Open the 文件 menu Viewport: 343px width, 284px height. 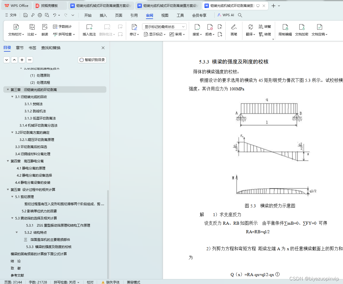[11, 15]
